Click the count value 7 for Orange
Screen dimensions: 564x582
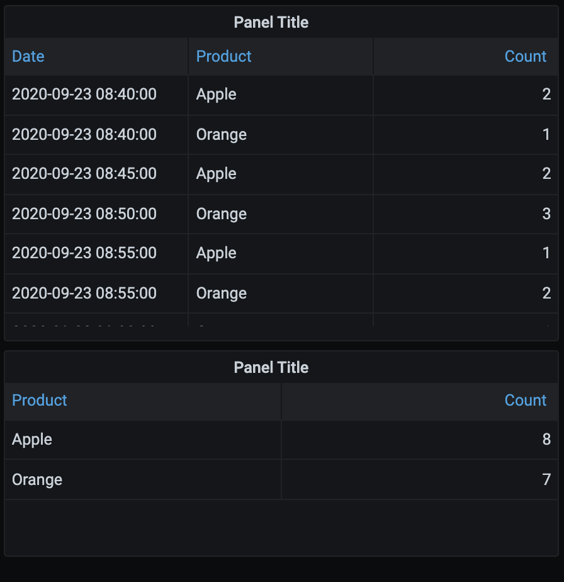pyautogui.click(x=546, y=480)
